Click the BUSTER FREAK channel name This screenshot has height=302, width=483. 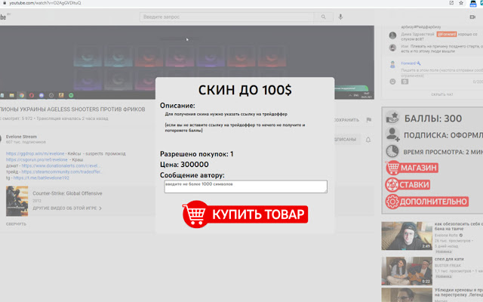tap(448, 265)
